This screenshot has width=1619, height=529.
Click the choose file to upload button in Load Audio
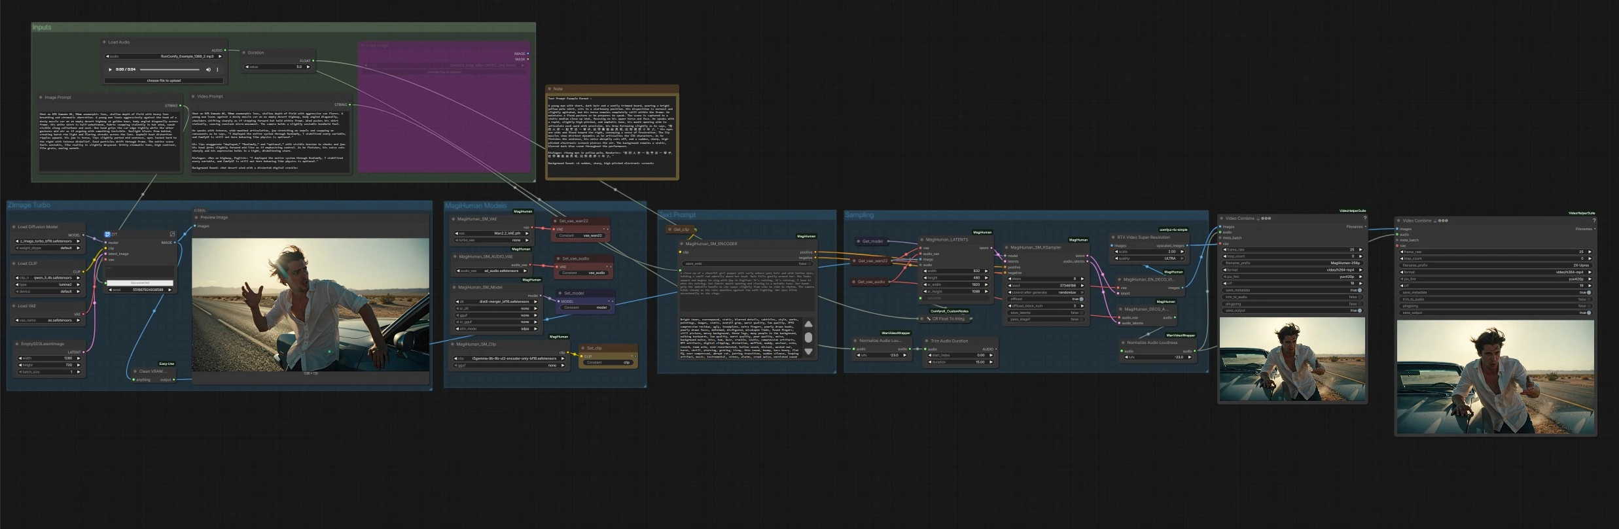tap(164, 80)
